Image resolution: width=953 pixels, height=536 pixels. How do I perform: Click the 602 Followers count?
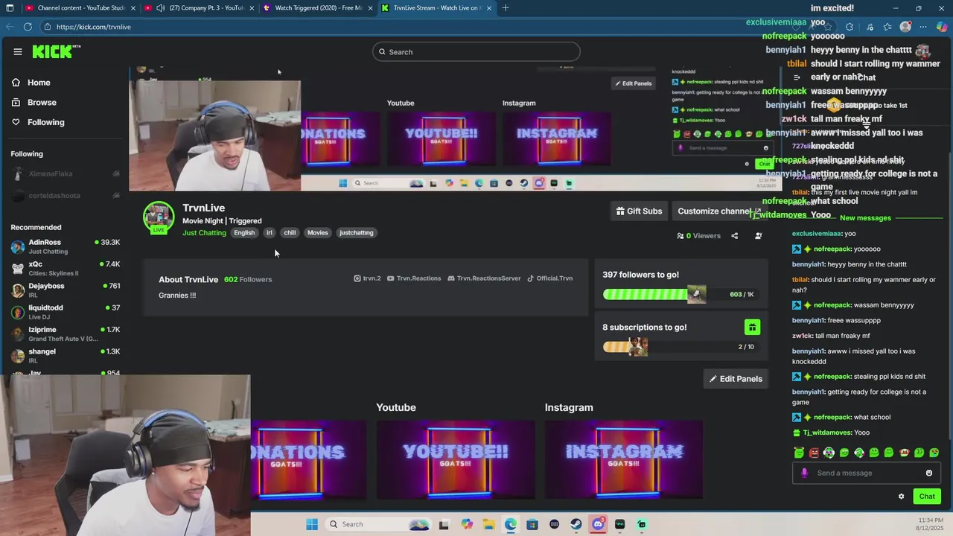click(x=248, y=279)
